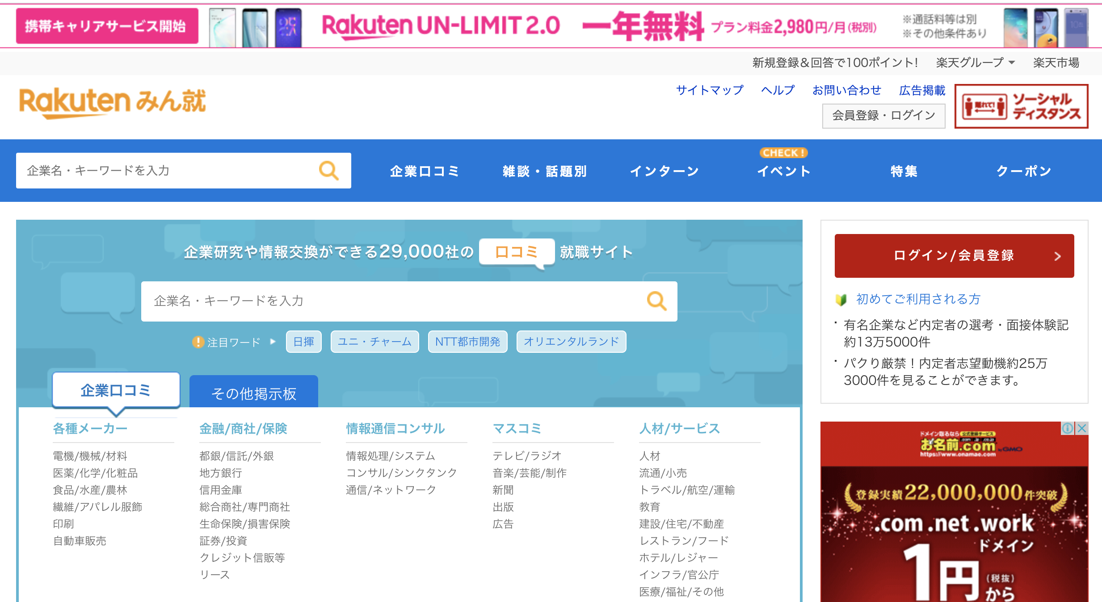
Task: Open the 広告掲載 link
Action: click(922, 90)
